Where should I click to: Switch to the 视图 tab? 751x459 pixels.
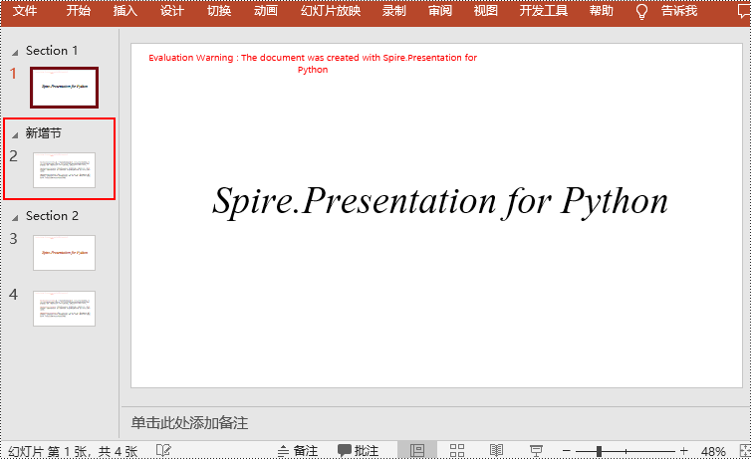coord(486,11)
